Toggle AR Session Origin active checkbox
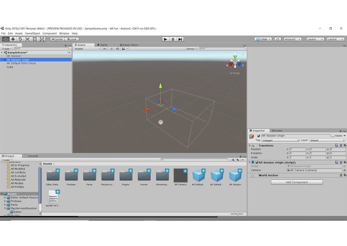 (259, 136)
